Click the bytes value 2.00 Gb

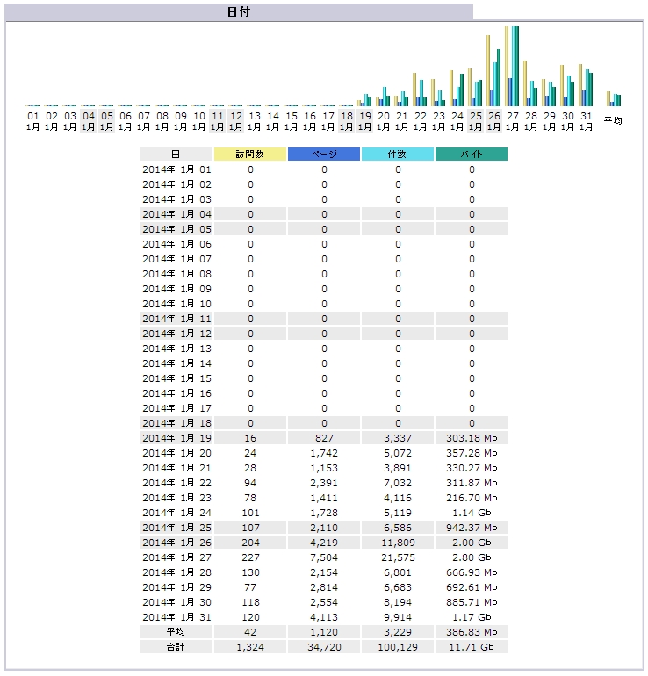tap(472, 543)
